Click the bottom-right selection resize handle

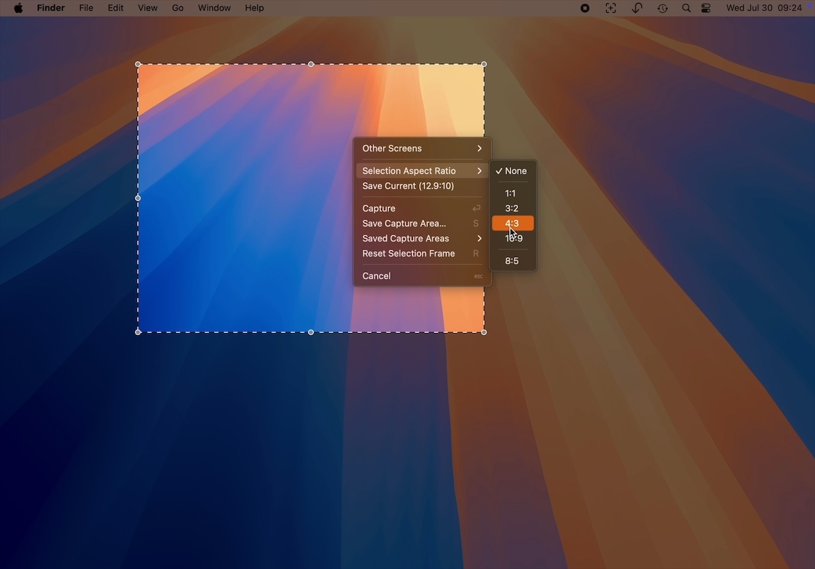484,332
